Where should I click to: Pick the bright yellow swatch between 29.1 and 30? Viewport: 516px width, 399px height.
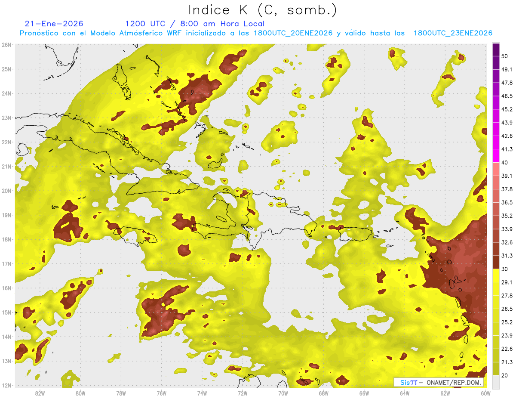point(496,275)
